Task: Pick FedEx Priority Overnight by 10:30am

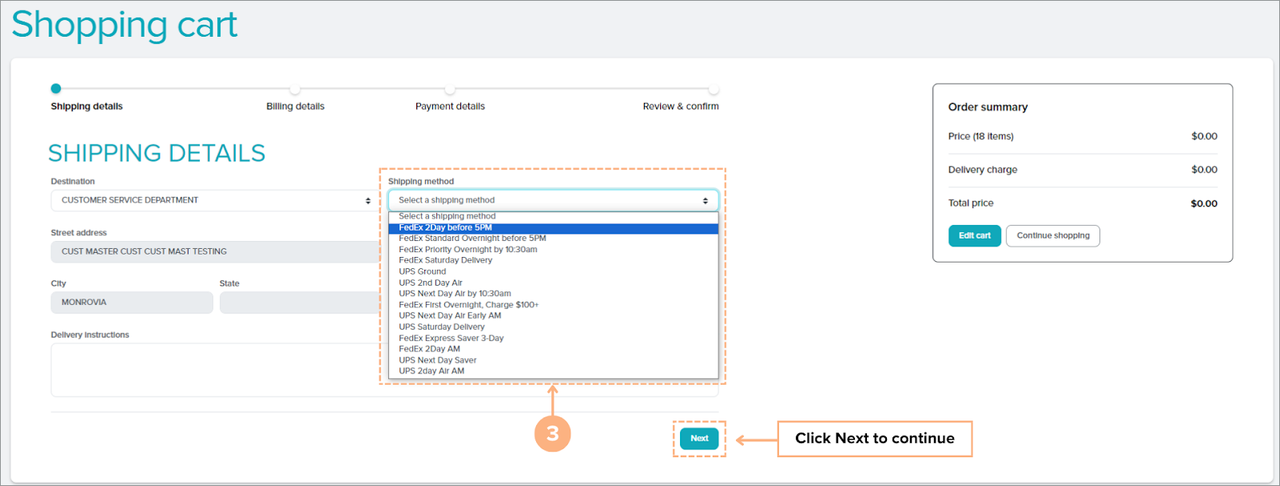Action: coord(467,250)
